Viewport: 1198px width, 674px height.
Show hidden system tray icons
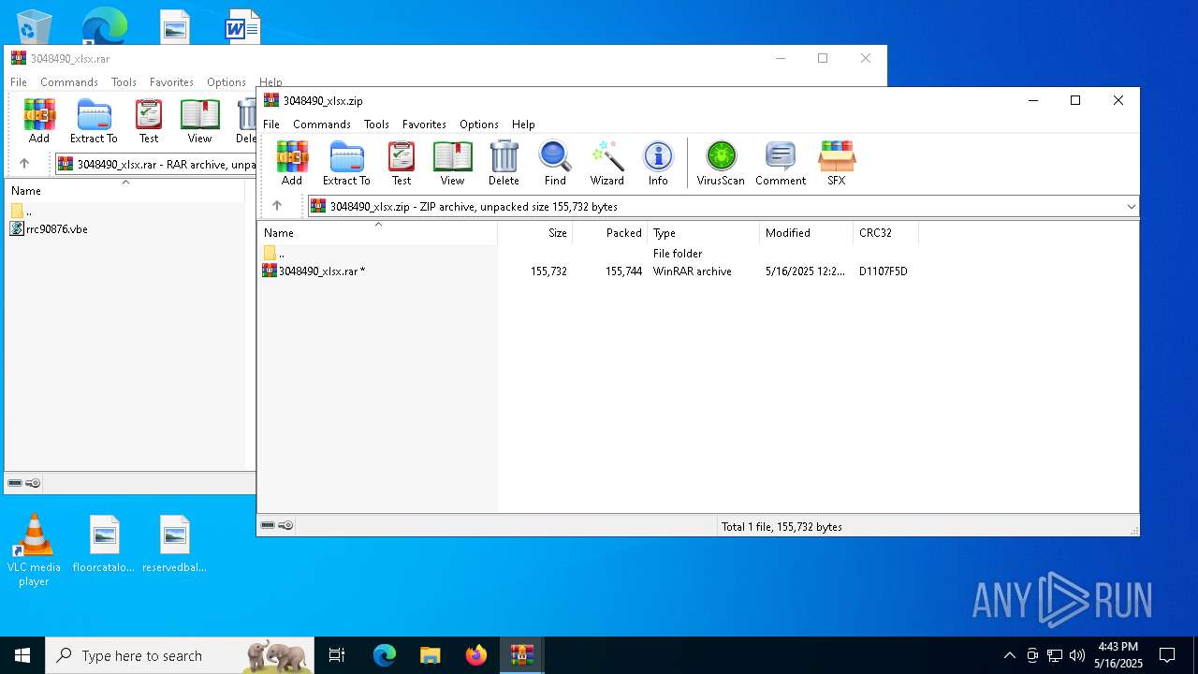(x=1009, y=655)
